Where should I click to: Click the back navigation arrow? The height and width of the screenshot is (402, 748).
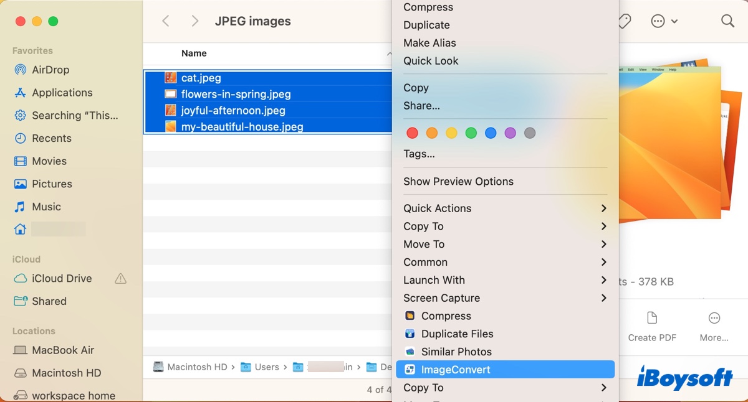(165, 21)
